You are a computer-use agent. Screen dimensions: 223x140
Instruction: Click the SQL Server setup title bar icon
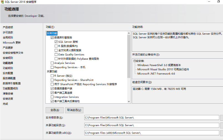(x=2, y=2)
